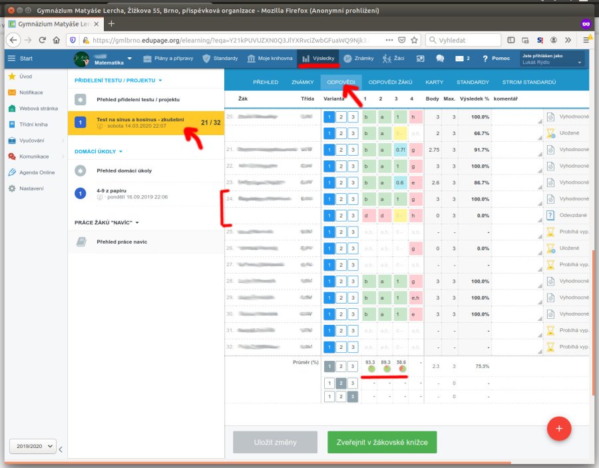The height and width of the screenshot is (468, 599).
Task: Expand the Matematika subject dropdown
Action: (x=129, y=59)
